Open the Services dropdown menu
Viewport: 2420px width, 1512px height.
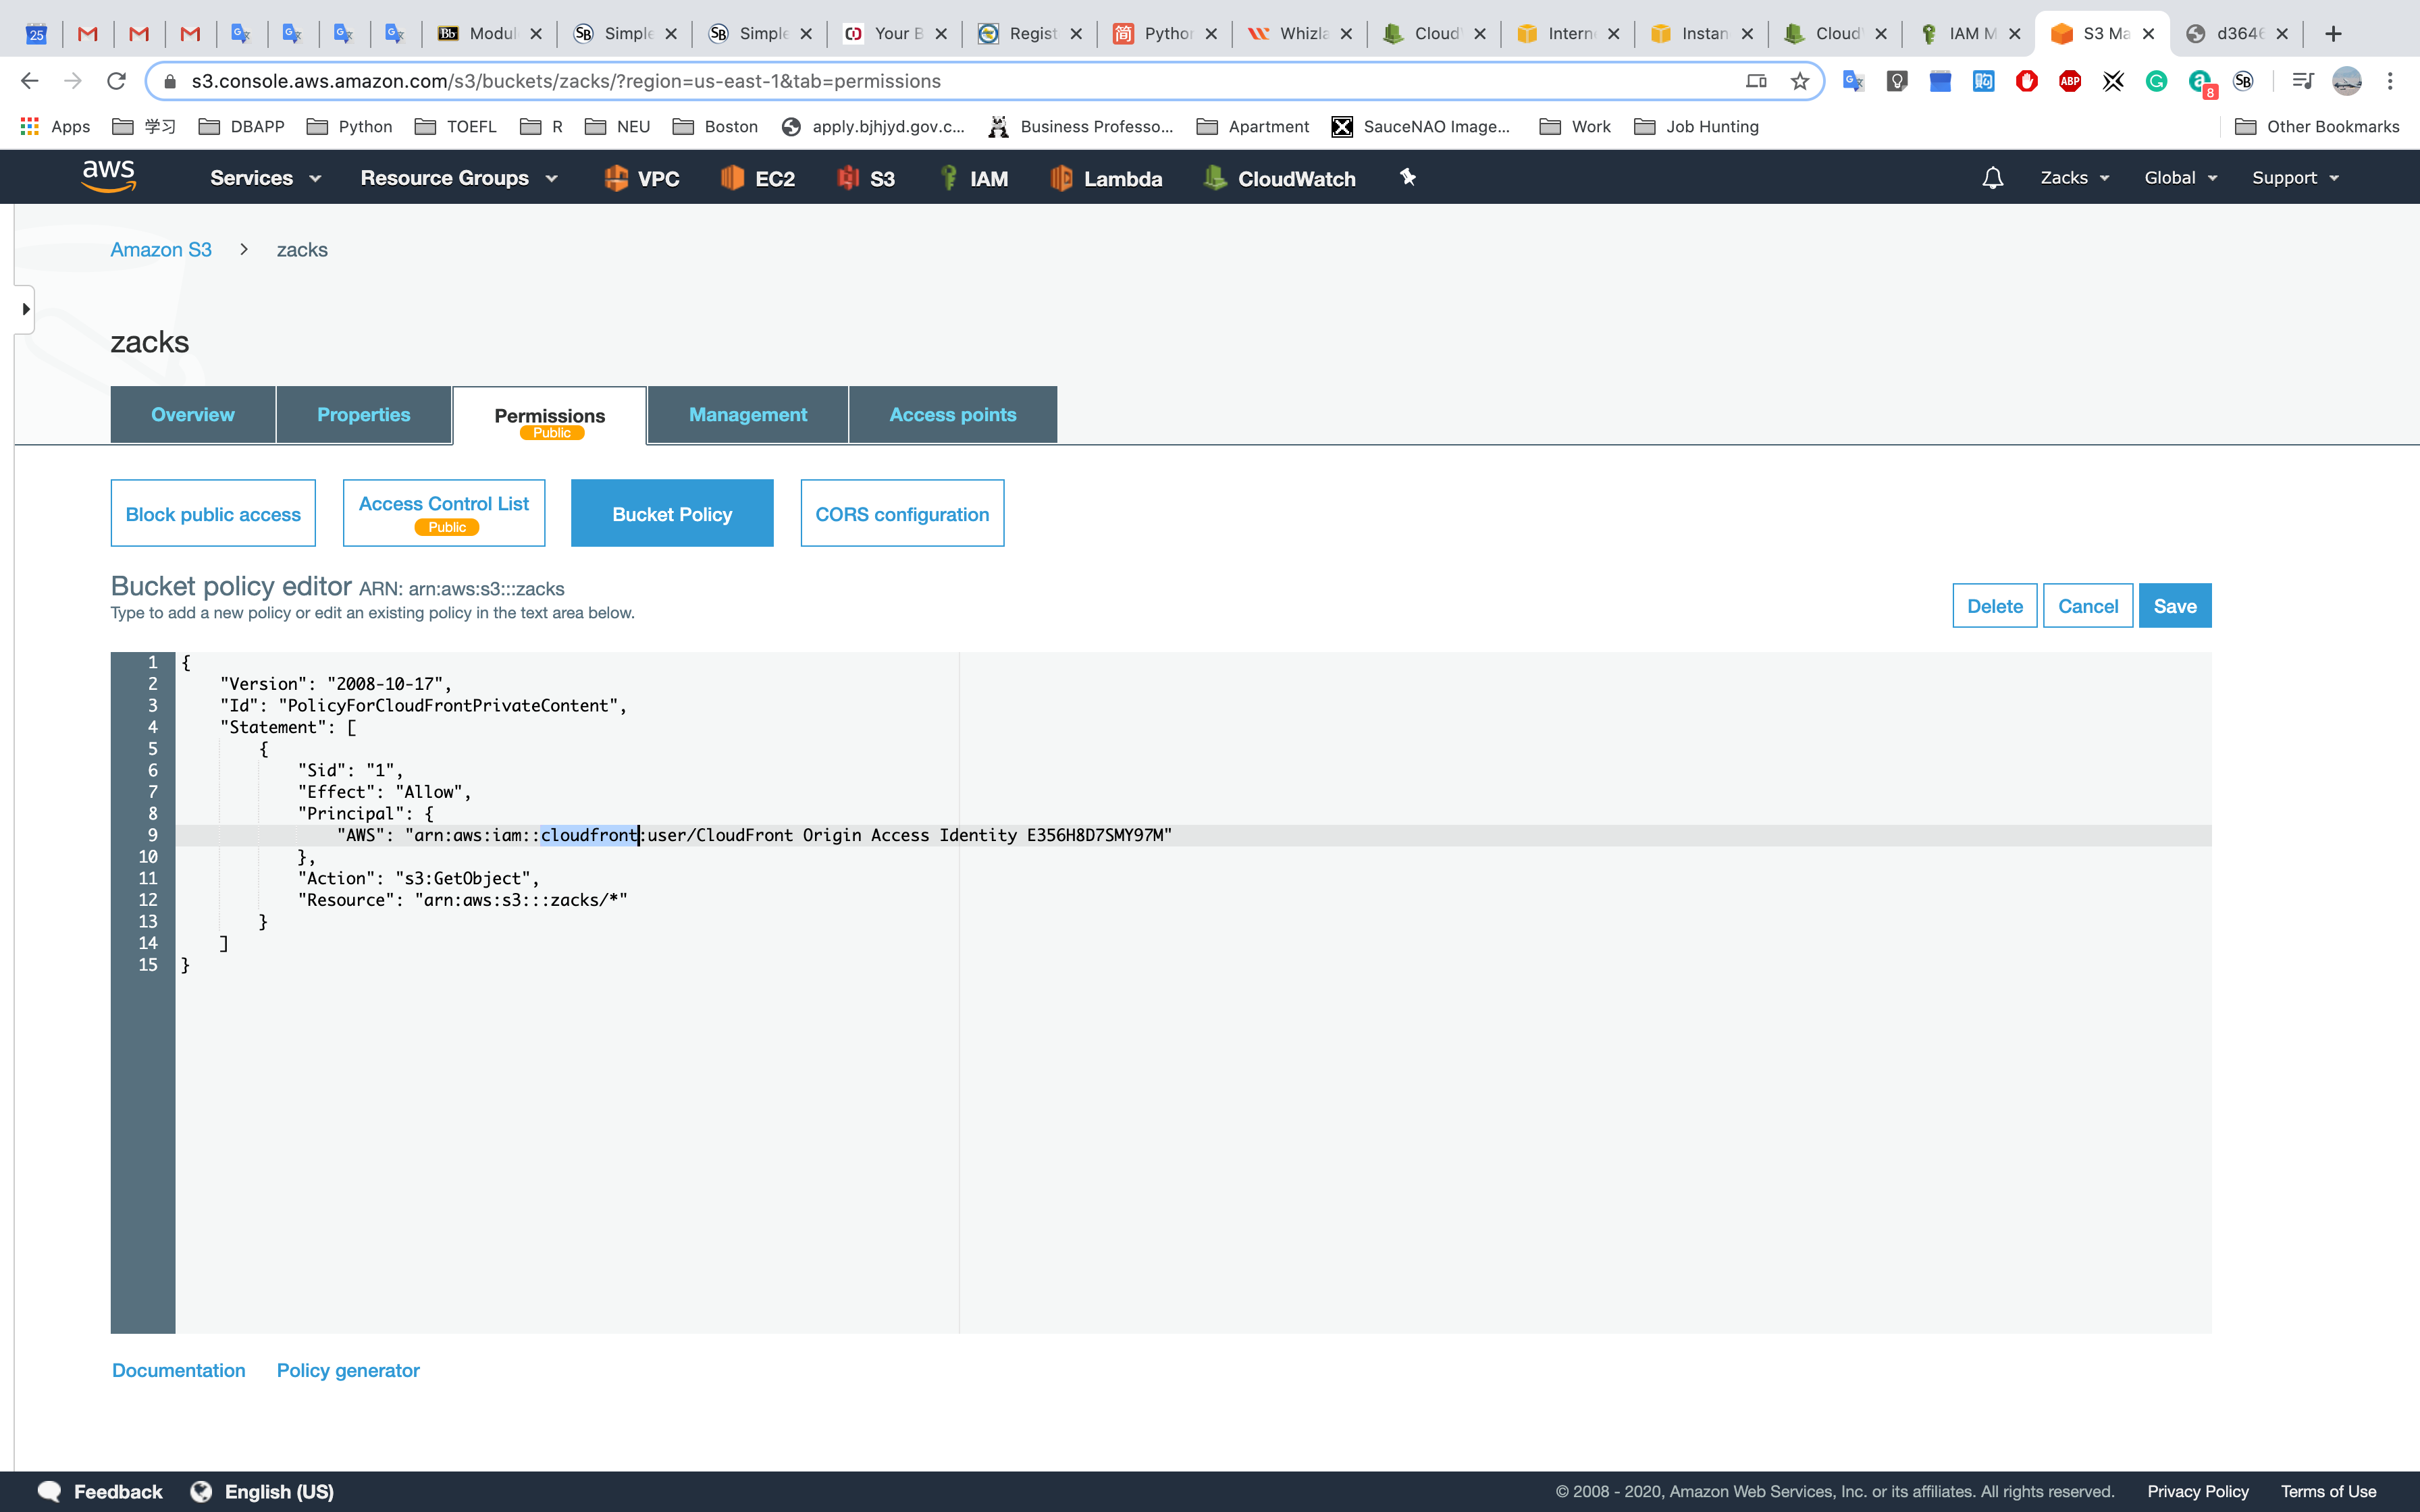[265, 178]
